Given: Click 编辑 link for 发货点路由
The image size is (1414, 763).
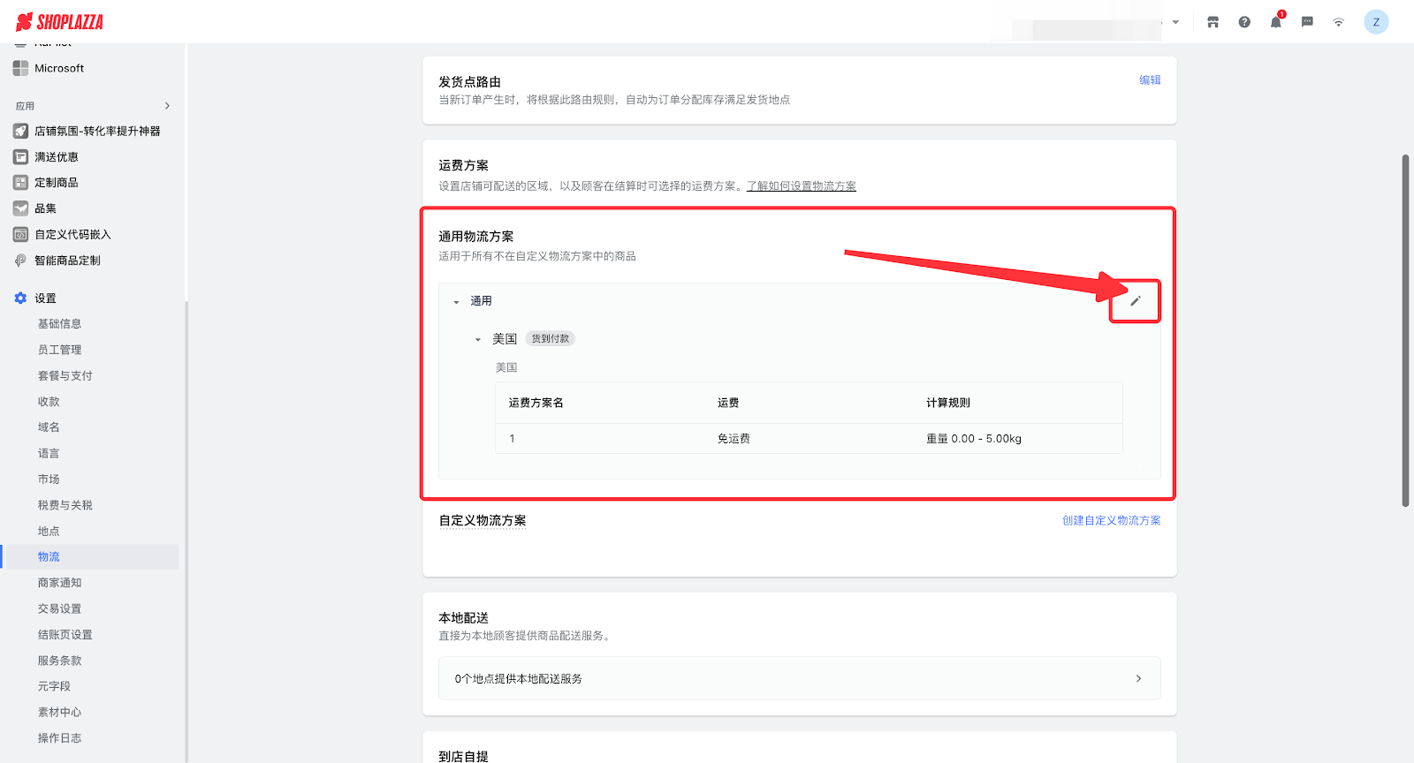Looking at the screenshot, I should pos(1150,79).
